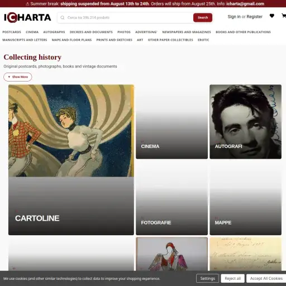The image size is (286, 286).
Task: Open cookie Settings
Action: pyautogui.click(x=207, y=278)
